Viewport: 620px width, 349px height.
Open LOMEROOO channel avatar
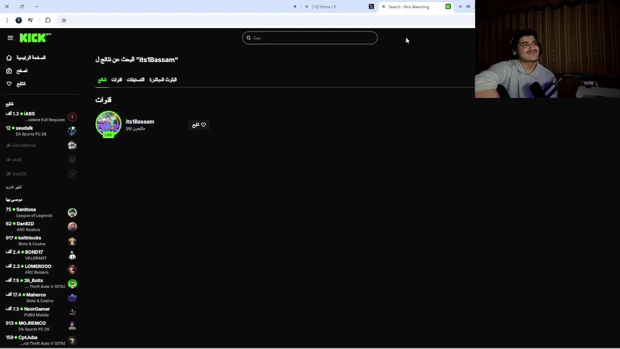72,269
